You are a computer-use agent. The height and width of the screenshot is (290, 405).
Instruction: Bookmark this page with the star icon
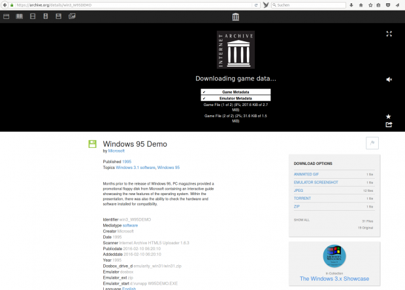tap(370, 5)
